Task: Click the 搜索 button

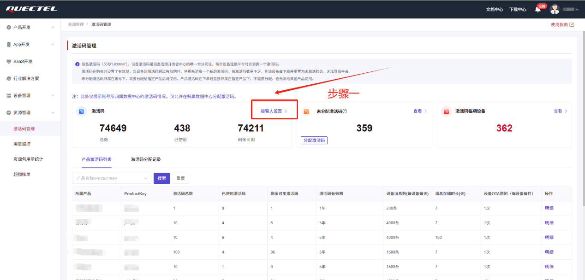Action: point(161,178)
